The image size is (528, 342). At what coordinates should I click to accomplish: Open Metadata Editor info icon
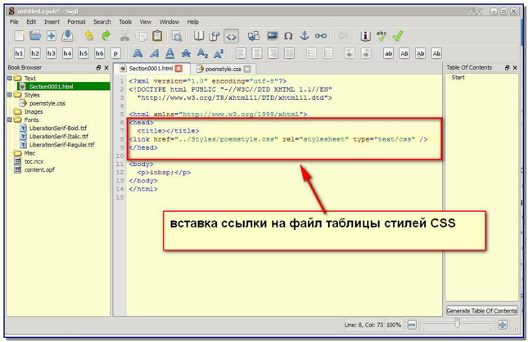point(365,36)
